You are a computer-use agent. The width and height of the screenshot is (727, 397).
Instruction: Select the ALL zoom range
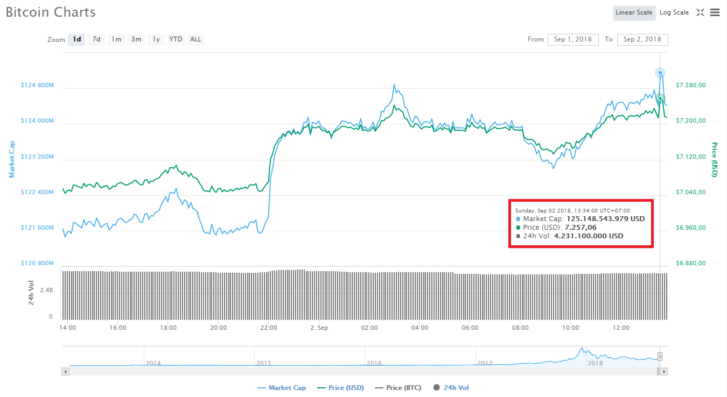pyautogui.click(x=195, y=39)
